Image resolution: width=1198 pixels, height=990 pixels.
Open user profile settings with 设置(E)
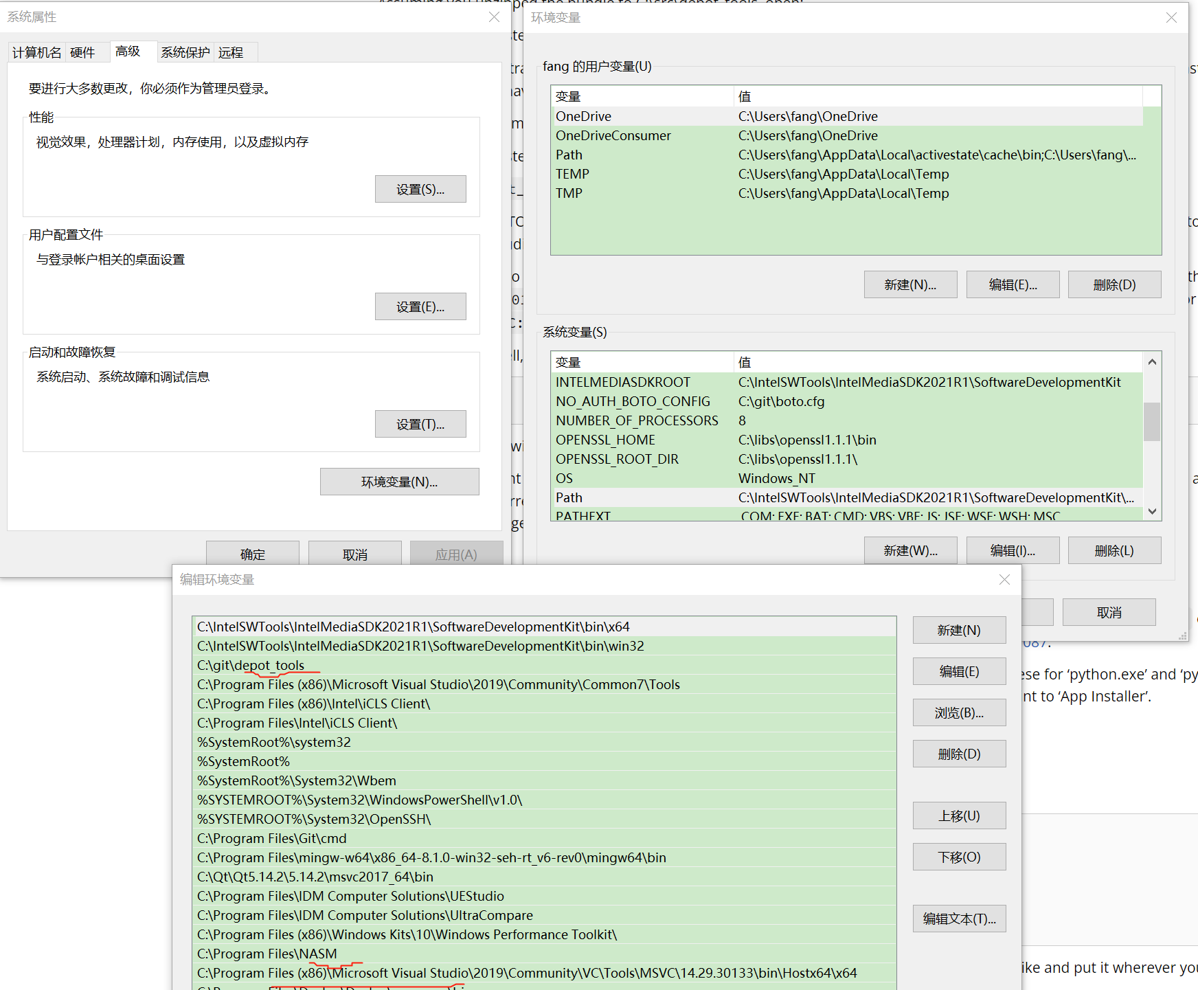(x=420, y=306)
